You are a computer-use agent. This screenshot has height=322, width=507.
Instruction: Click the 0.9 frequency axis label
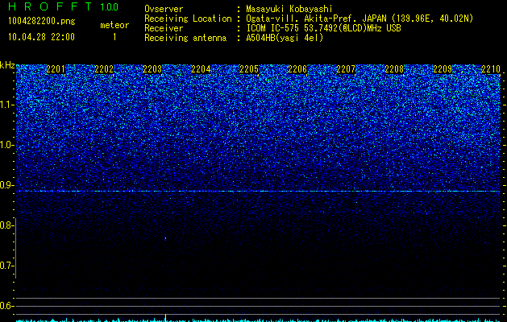click(6, 185)
